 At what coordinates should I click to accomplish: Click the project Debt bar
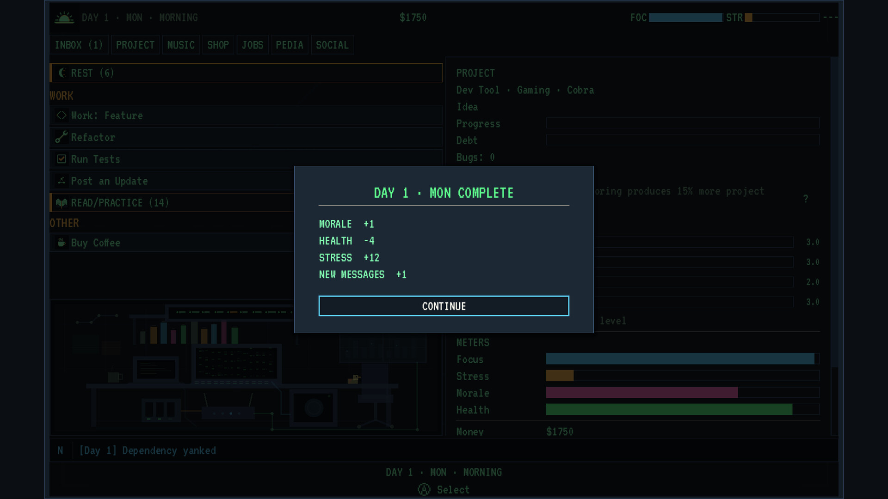pos(683,140)
